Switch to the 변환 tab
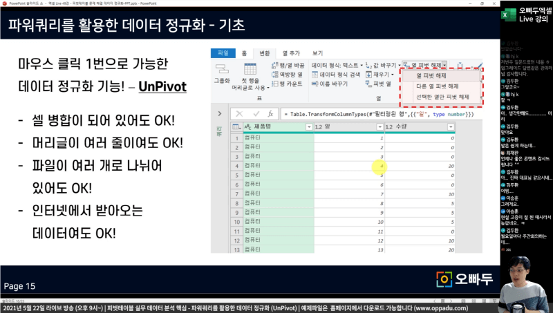This screenshot has width=553, height=313. [x=265, y=53]
